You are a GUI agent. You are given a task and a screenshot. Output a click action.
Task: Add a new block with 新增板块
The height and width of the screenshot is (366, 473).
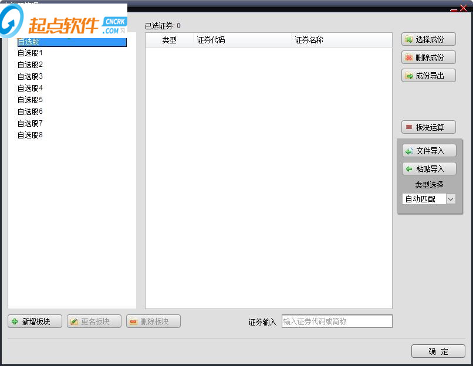[x=35, y=321]
